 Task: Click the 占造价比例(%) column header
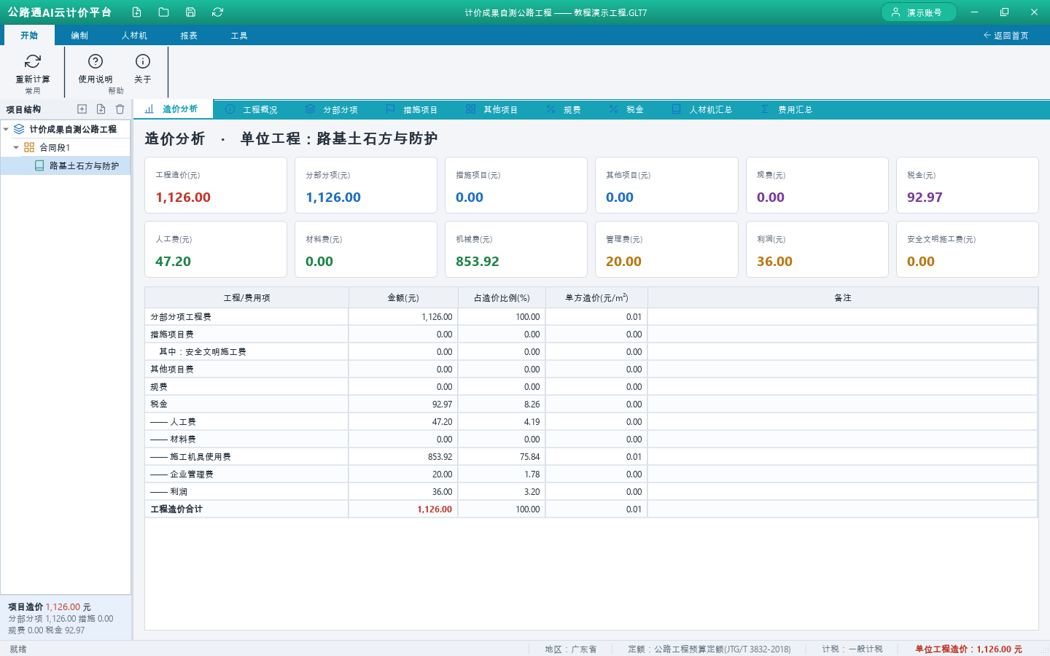coord(502,297)
